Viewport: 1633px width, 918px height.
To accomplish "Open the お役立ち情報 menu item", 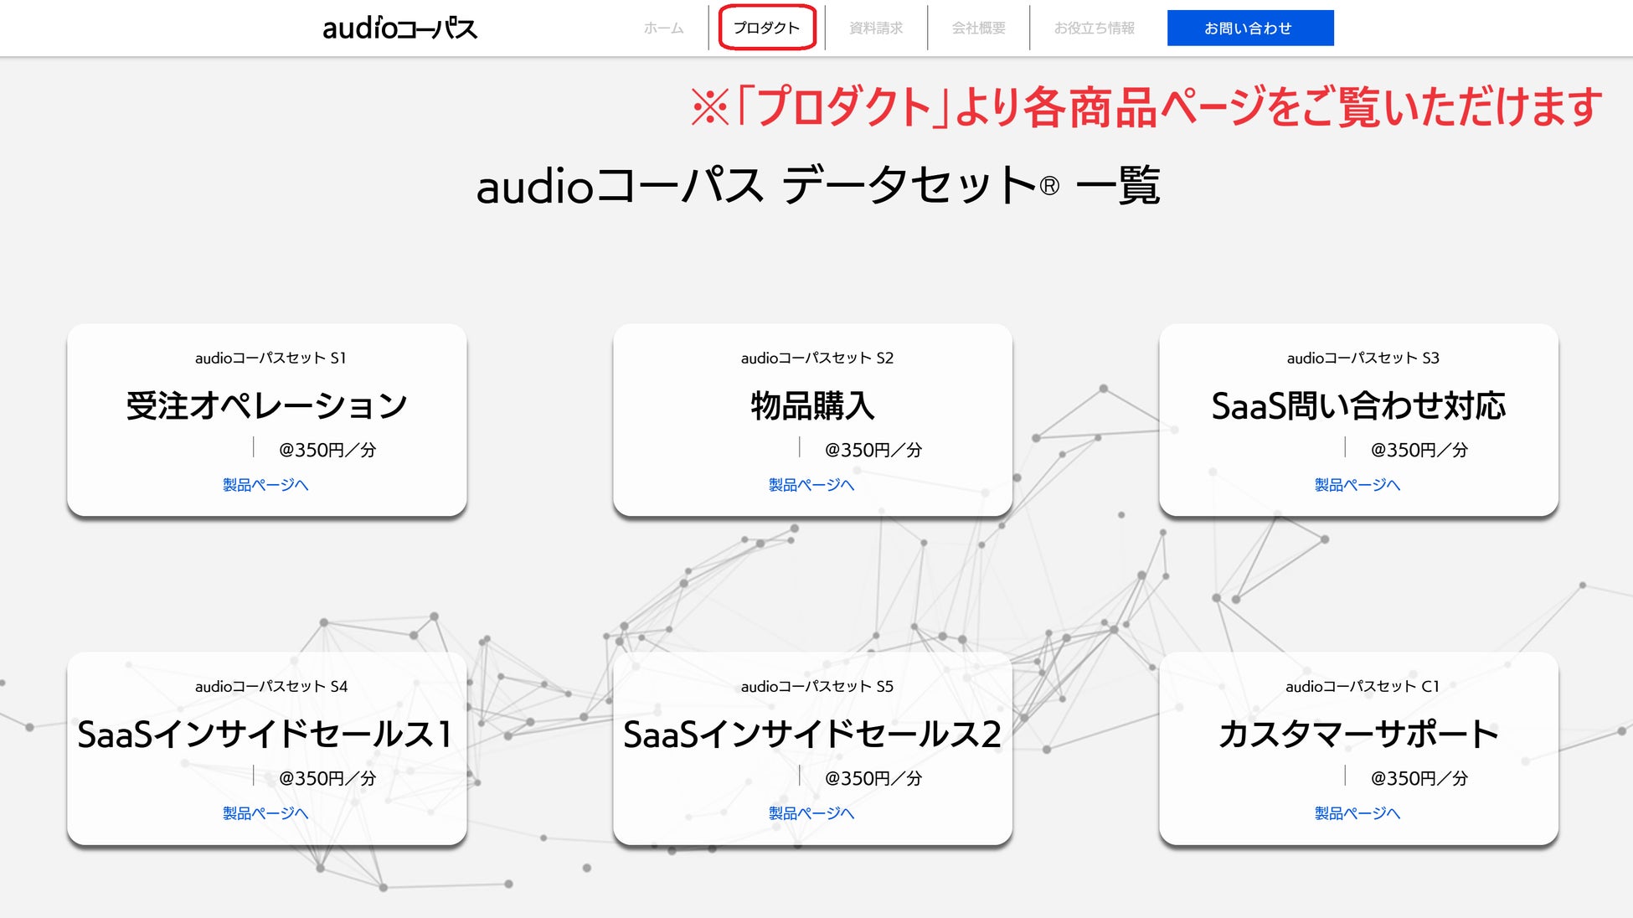I will [x=1094, y=28].
